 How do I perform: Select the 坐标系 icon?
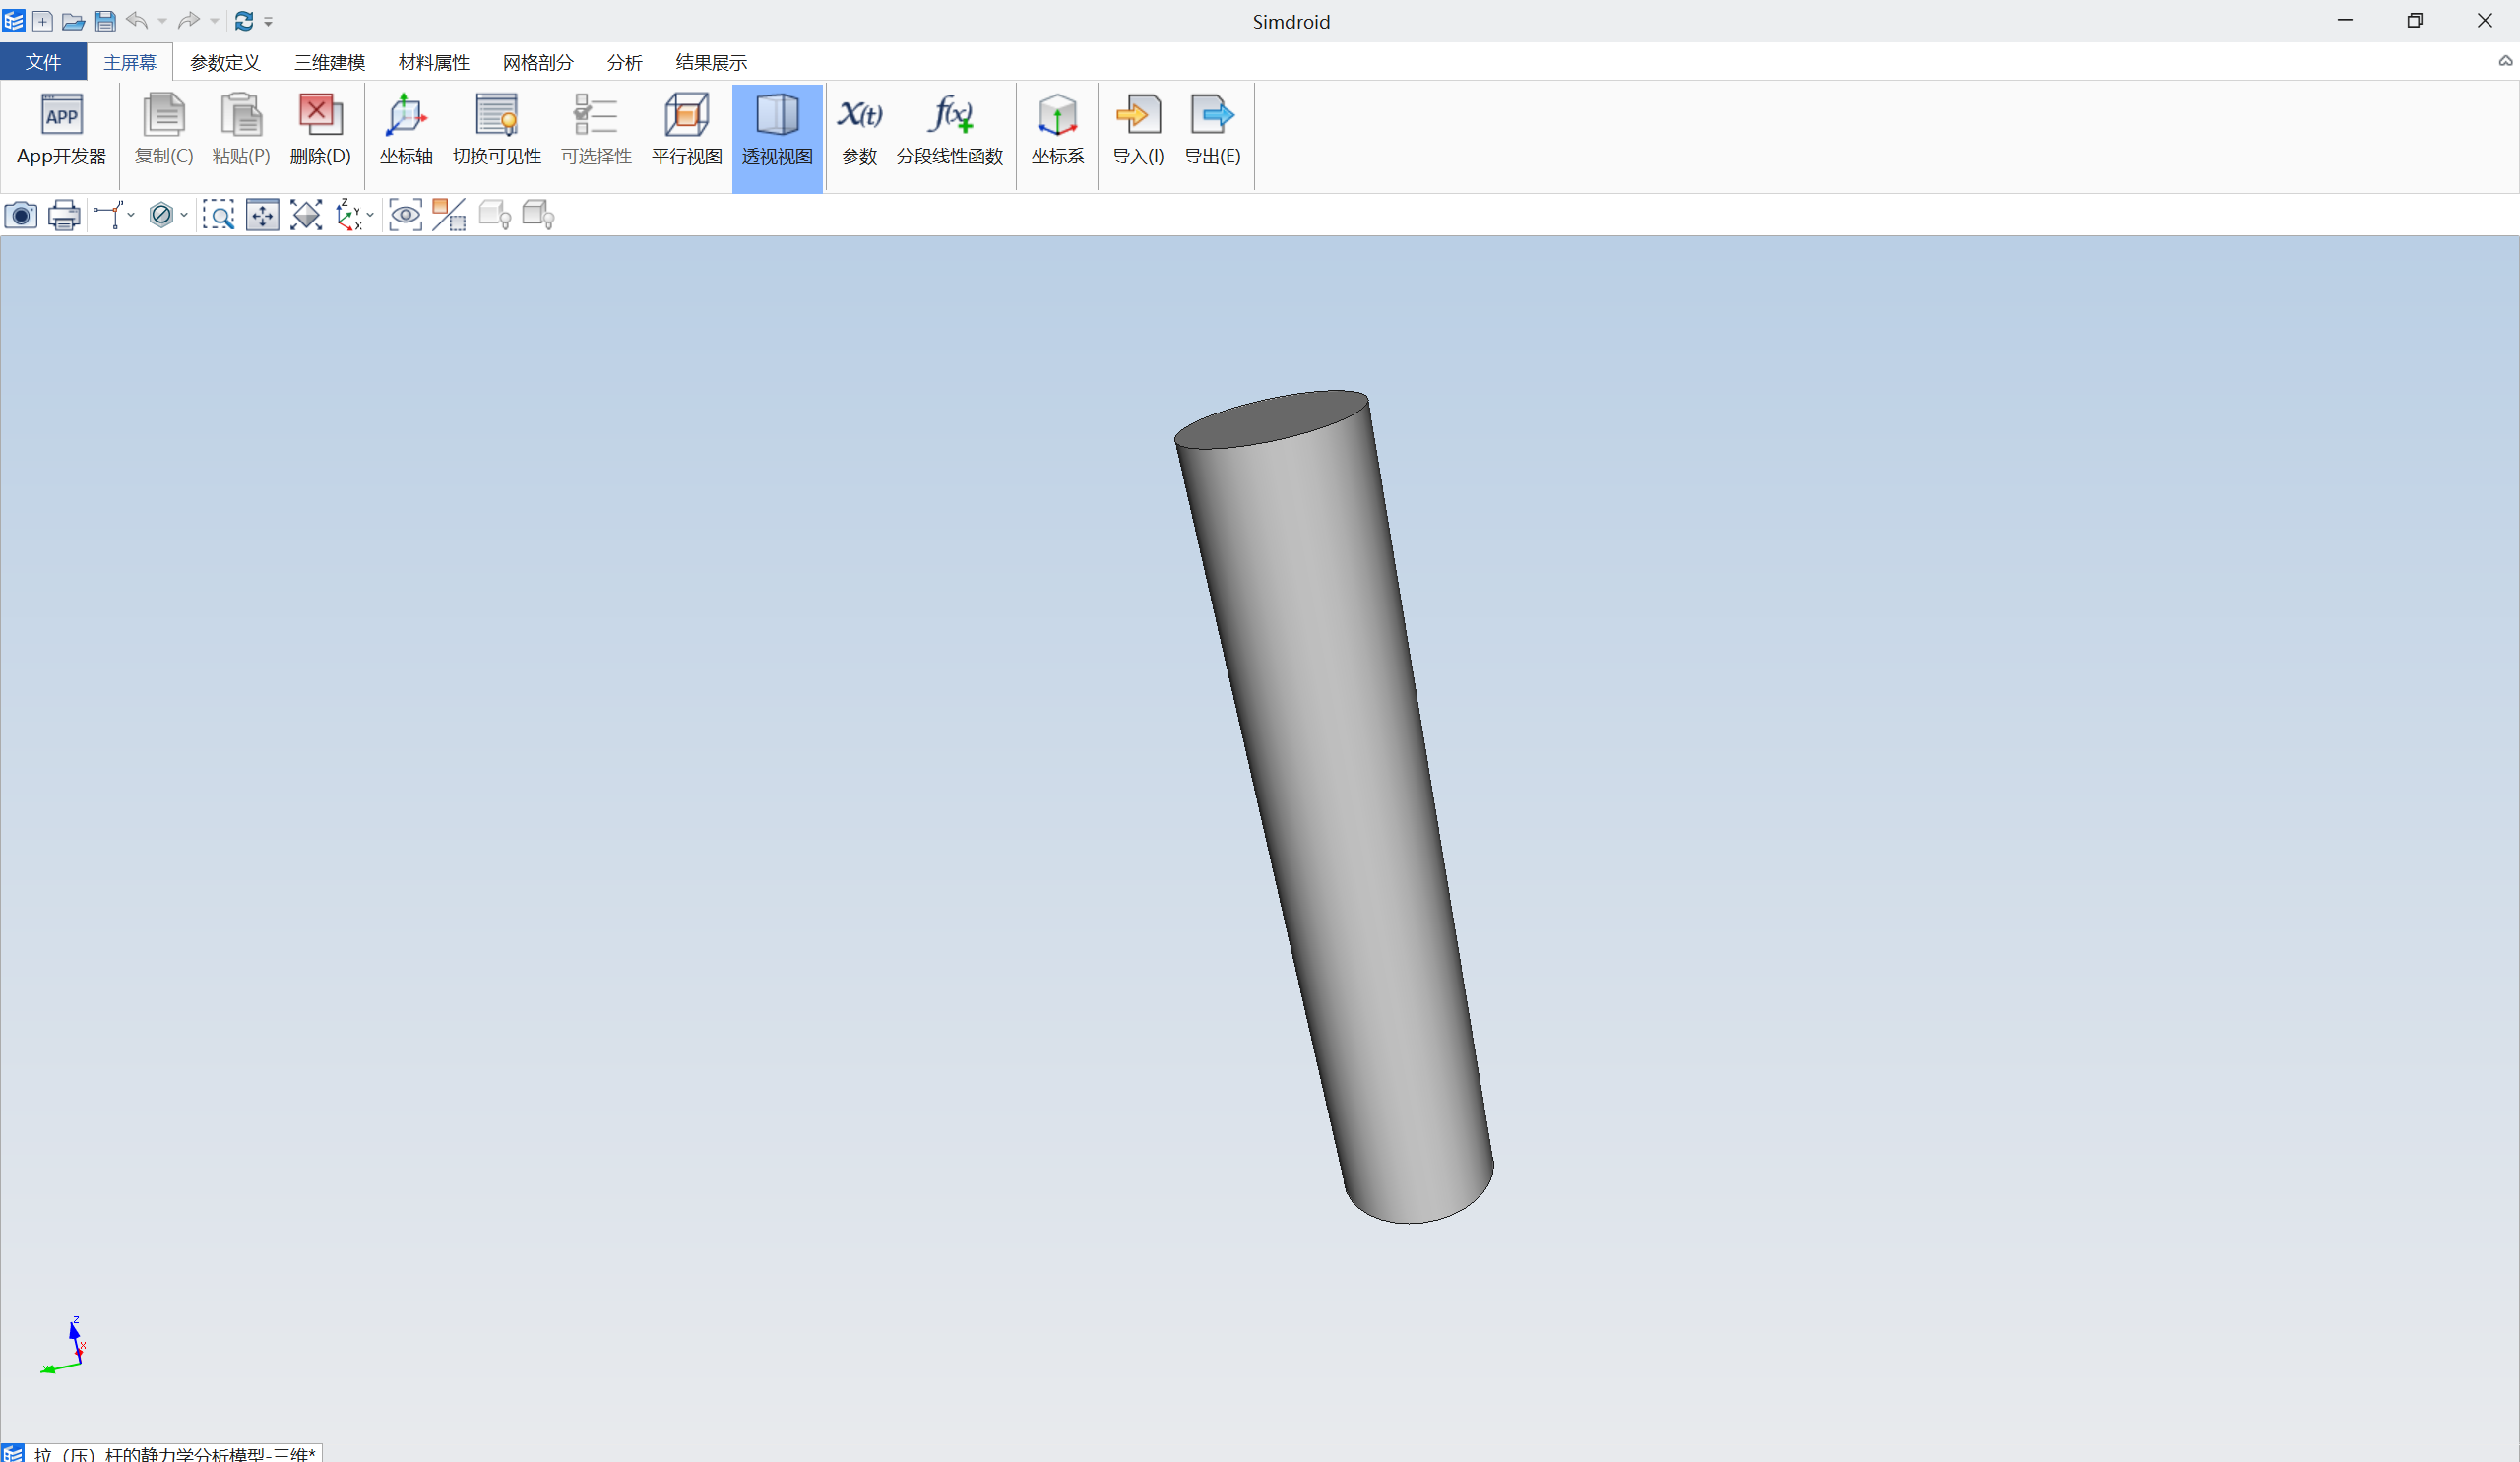tap(1056, 131)
